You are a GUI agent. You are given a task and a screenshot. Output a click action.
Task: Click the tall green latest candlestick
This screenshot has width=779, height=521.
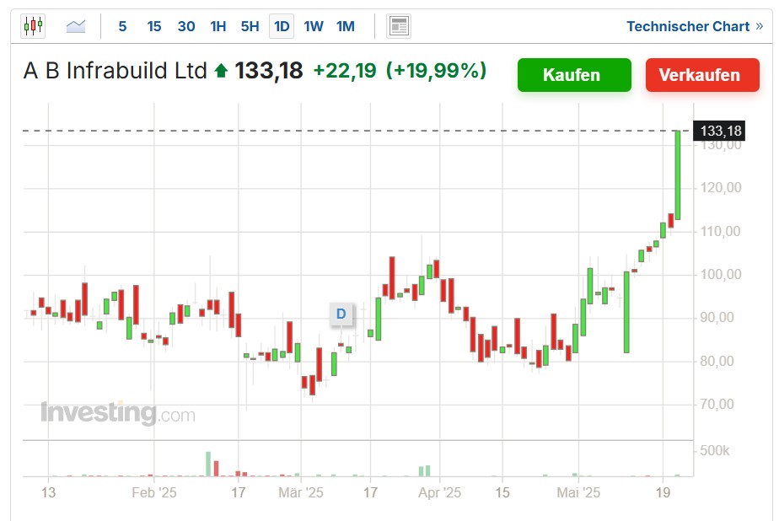pyautogui.click(x=677, y=175)
